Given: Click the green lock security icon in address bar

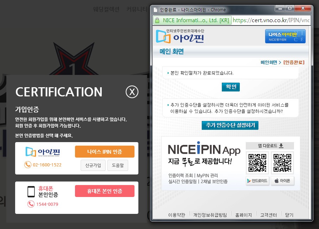Looking at the screenshot, I should click(x=157, y=20).
